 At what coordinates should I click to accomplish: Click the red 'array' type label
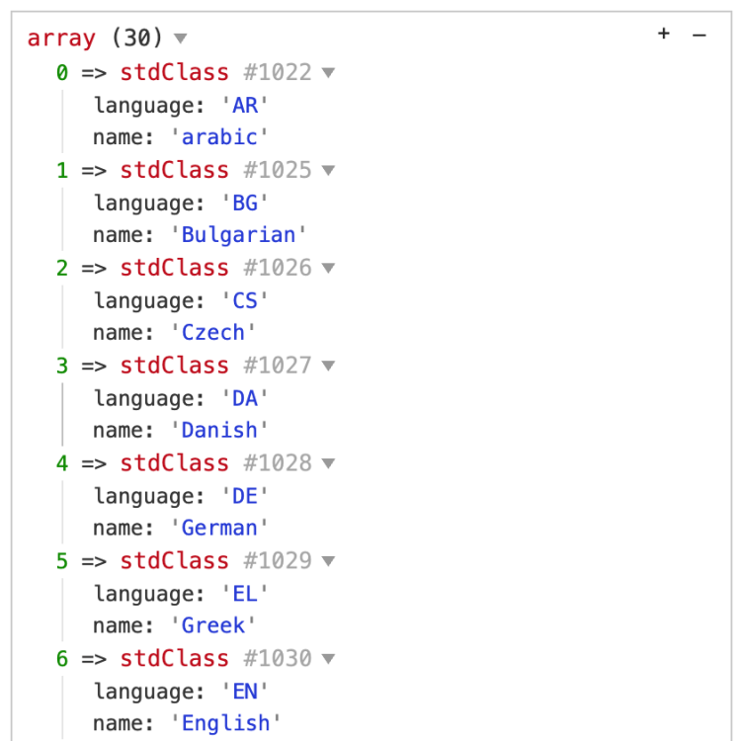(x=61, y=40)
